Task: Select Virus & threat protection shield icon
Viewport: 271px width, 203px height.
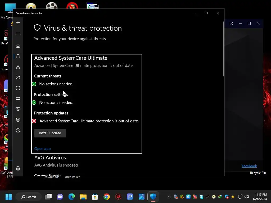Action: tap(18, 56)
